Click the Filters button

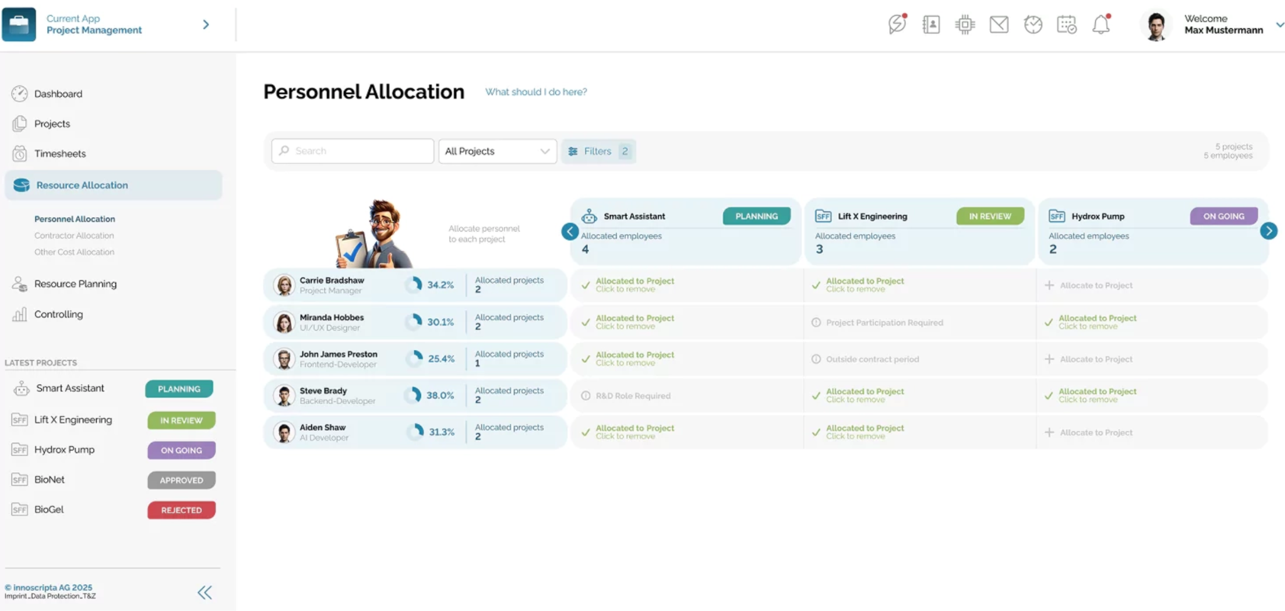click(x=598, y=151)
